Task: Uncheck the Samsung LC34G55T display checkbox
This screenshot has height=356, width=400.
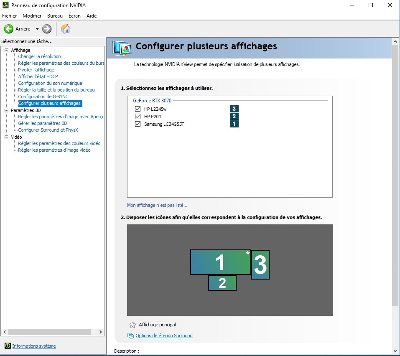Action: point(138,124)
